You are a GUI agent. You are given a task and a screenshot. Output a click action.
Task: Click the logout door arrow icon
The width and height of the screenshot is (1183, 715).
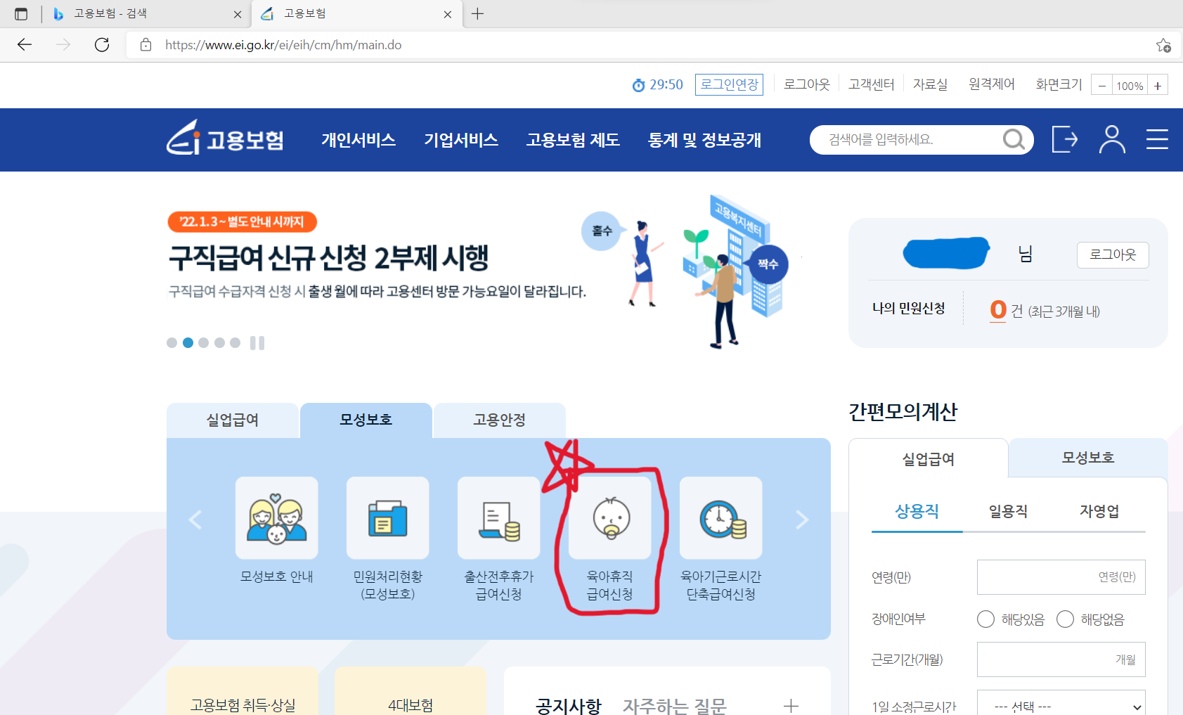(x=1065, y=139)
